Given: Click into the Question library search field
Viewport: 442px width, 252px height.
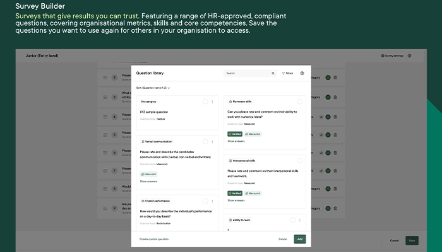Looking at the screenshot, I should click(246, 73).
